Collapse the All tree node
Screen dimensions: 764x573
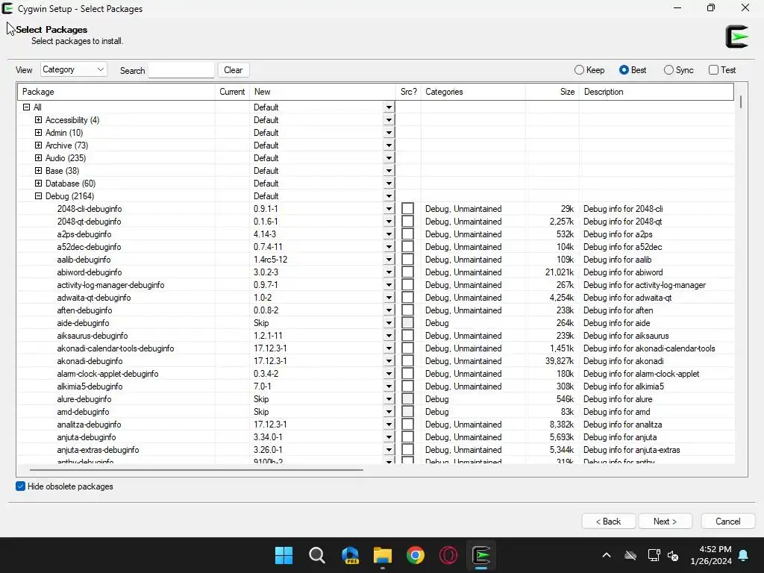click(x=27, y=107)
